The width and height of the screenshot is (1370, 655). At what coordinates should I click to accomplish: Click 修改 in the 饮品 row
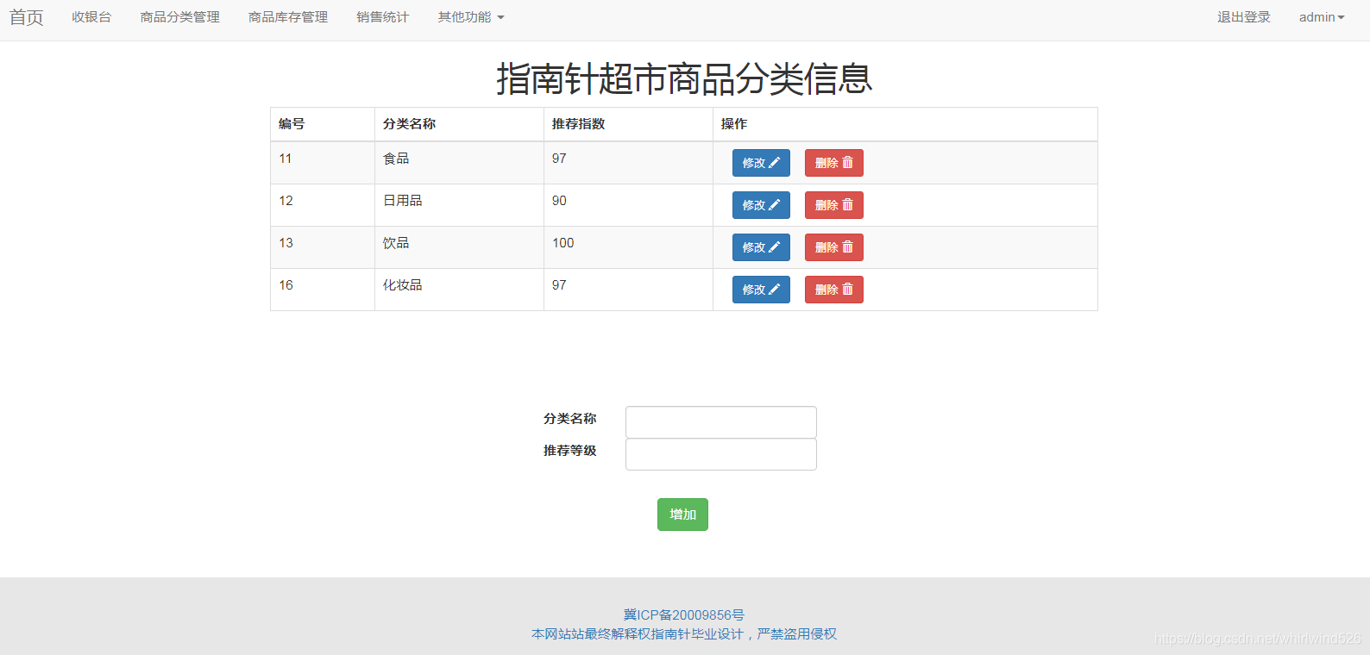click(761, 247)
